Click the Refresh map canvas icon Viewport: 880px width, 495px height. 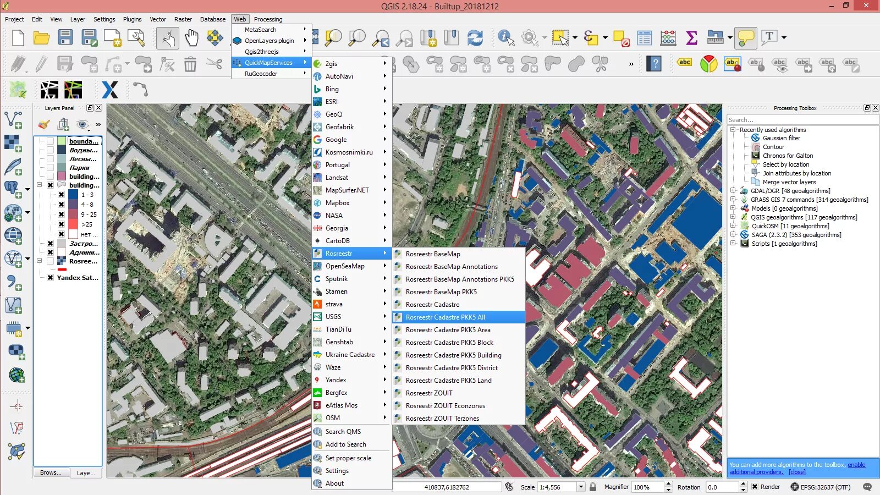(475, 38)
